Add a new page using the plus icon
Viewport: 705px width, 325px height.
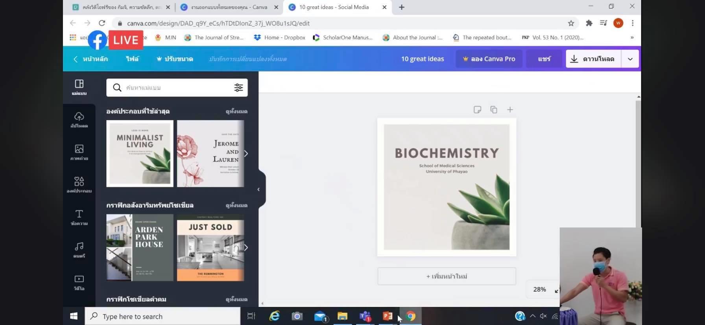[510, 110]
